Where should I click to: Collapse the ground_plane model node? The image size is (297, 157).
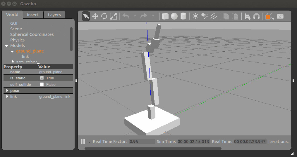coord(12,51)
